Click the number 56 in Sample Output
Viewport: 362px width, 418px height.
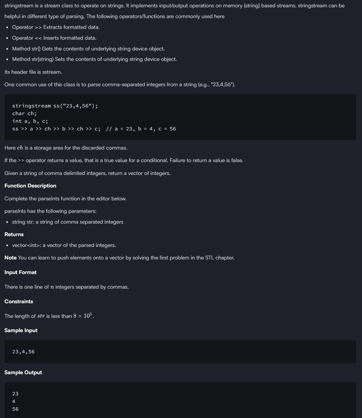pyautogui.click(x=15, y=409)
